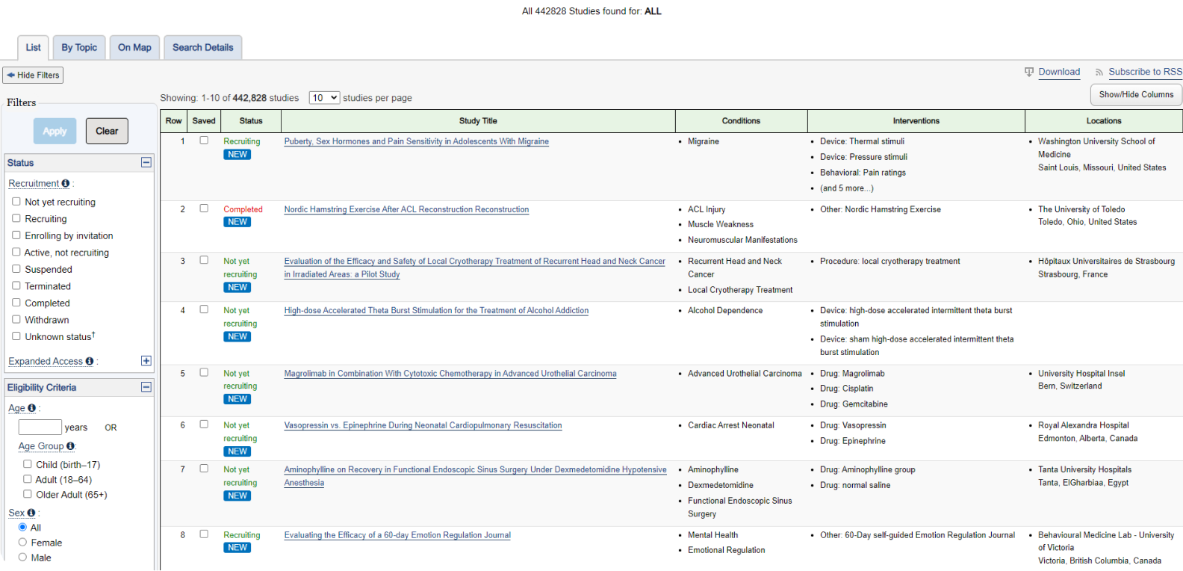Click the Subscribe to RSS link

pyautogui.click(x=1145, y=72)
